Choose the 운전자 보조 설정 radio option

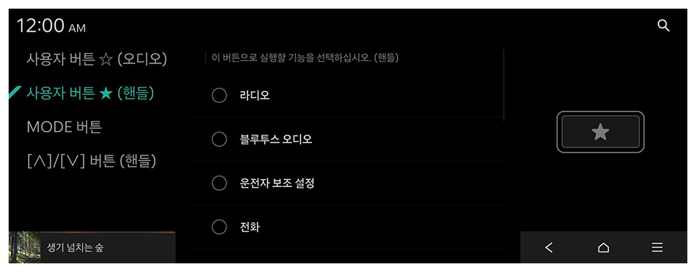[219, 183]
